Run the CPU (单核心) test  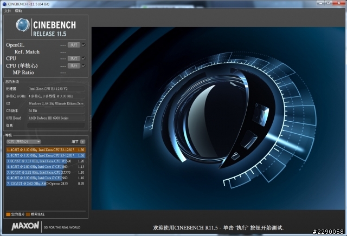click(x=74, y=66)
